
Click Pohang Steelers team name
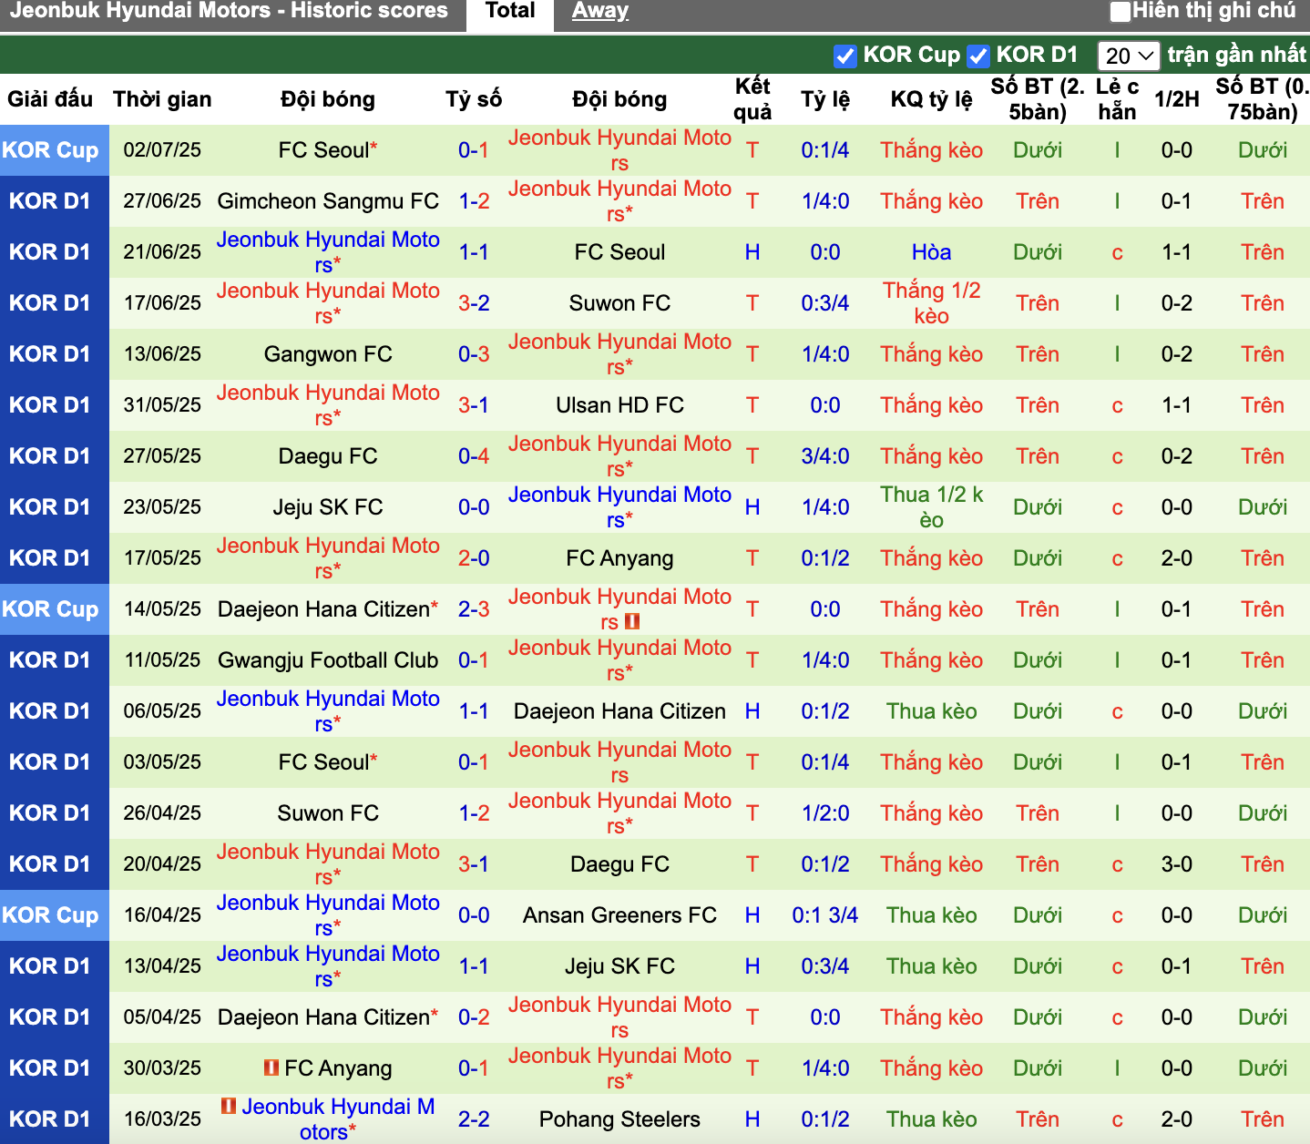point(619,1119)
